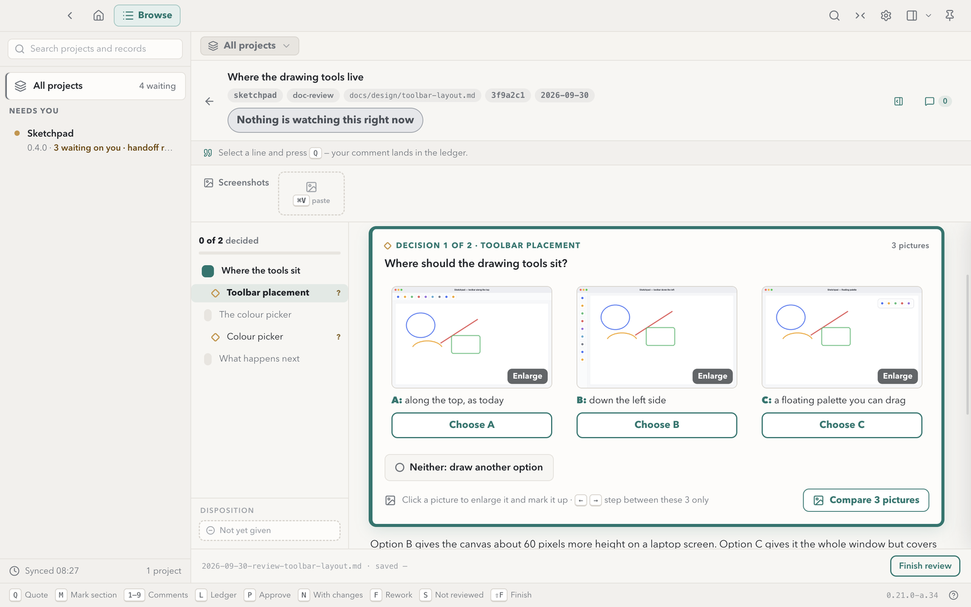This screenshot has height=607, width=971.
Task: Click the Nothing is watching this right now pill
Action: coord(325,120)
